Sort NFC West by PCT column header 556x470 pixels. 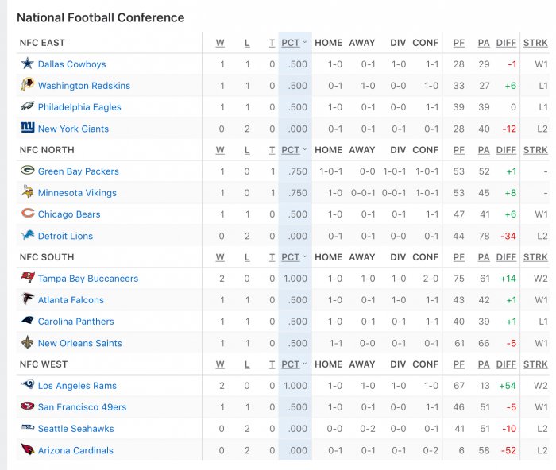[291, 364]
